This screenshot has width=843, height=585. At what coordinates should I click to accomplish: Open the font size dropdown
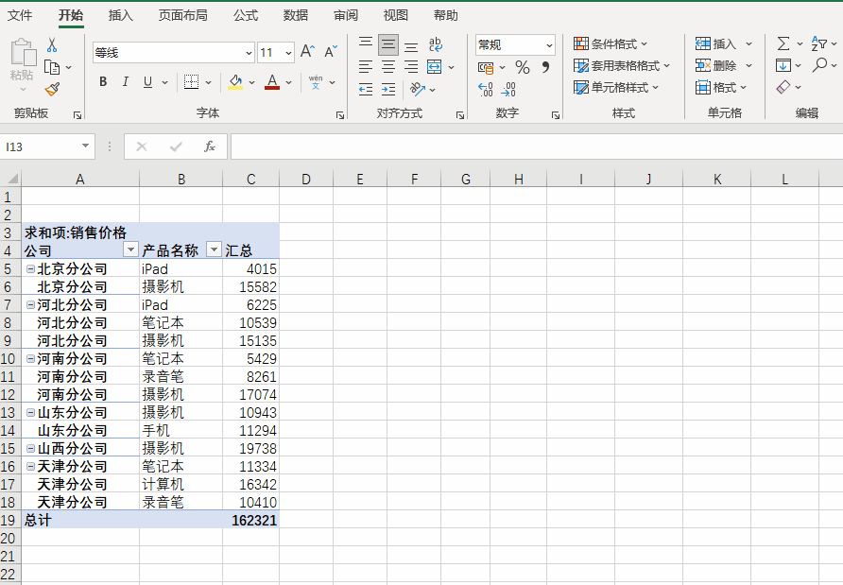(288, 53)
